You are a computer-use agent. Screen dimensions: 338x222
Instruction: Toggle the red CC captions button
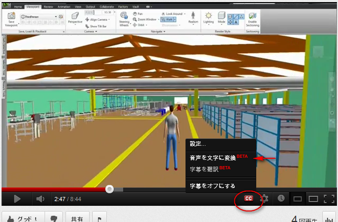[x=248, y=198]
